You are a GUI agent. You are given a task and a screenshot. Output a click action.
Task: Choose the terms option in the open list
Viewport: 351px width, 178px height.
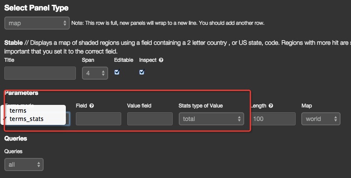(18, 111)
